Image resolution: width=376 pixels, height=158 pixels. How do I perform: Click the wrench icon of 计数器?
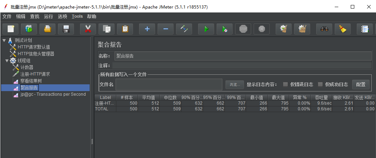click(16, 67)
